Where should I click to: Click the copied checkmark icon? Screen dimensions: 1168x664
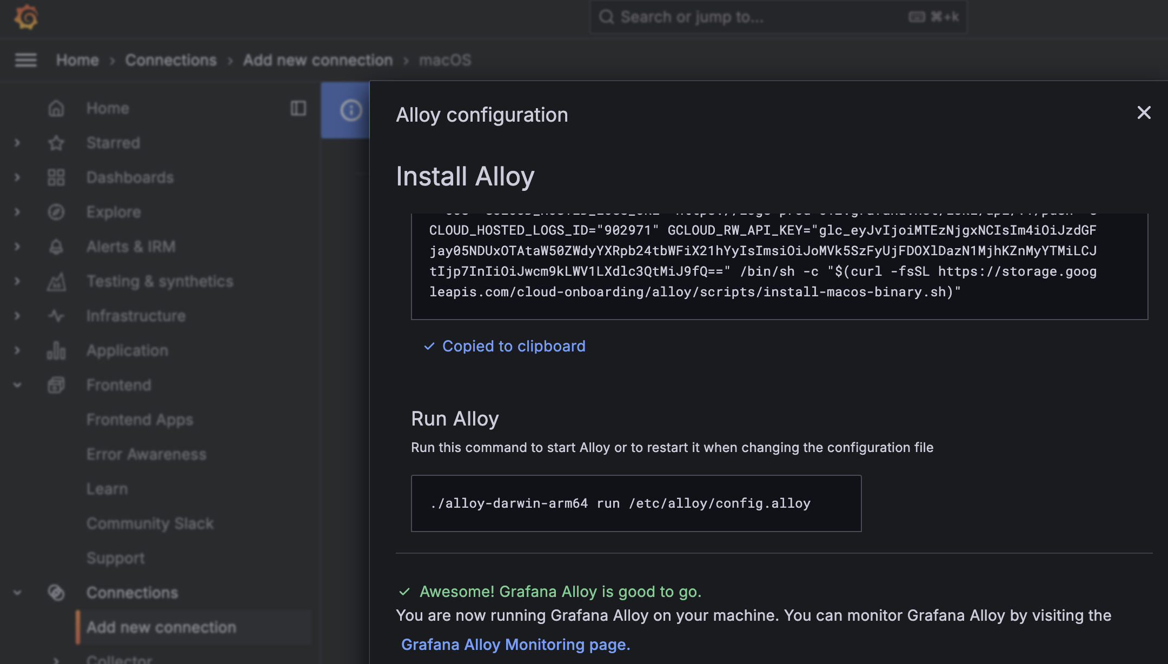429,346
